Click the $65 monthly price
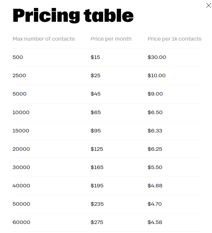212x233 pixels. click(96, 112)
